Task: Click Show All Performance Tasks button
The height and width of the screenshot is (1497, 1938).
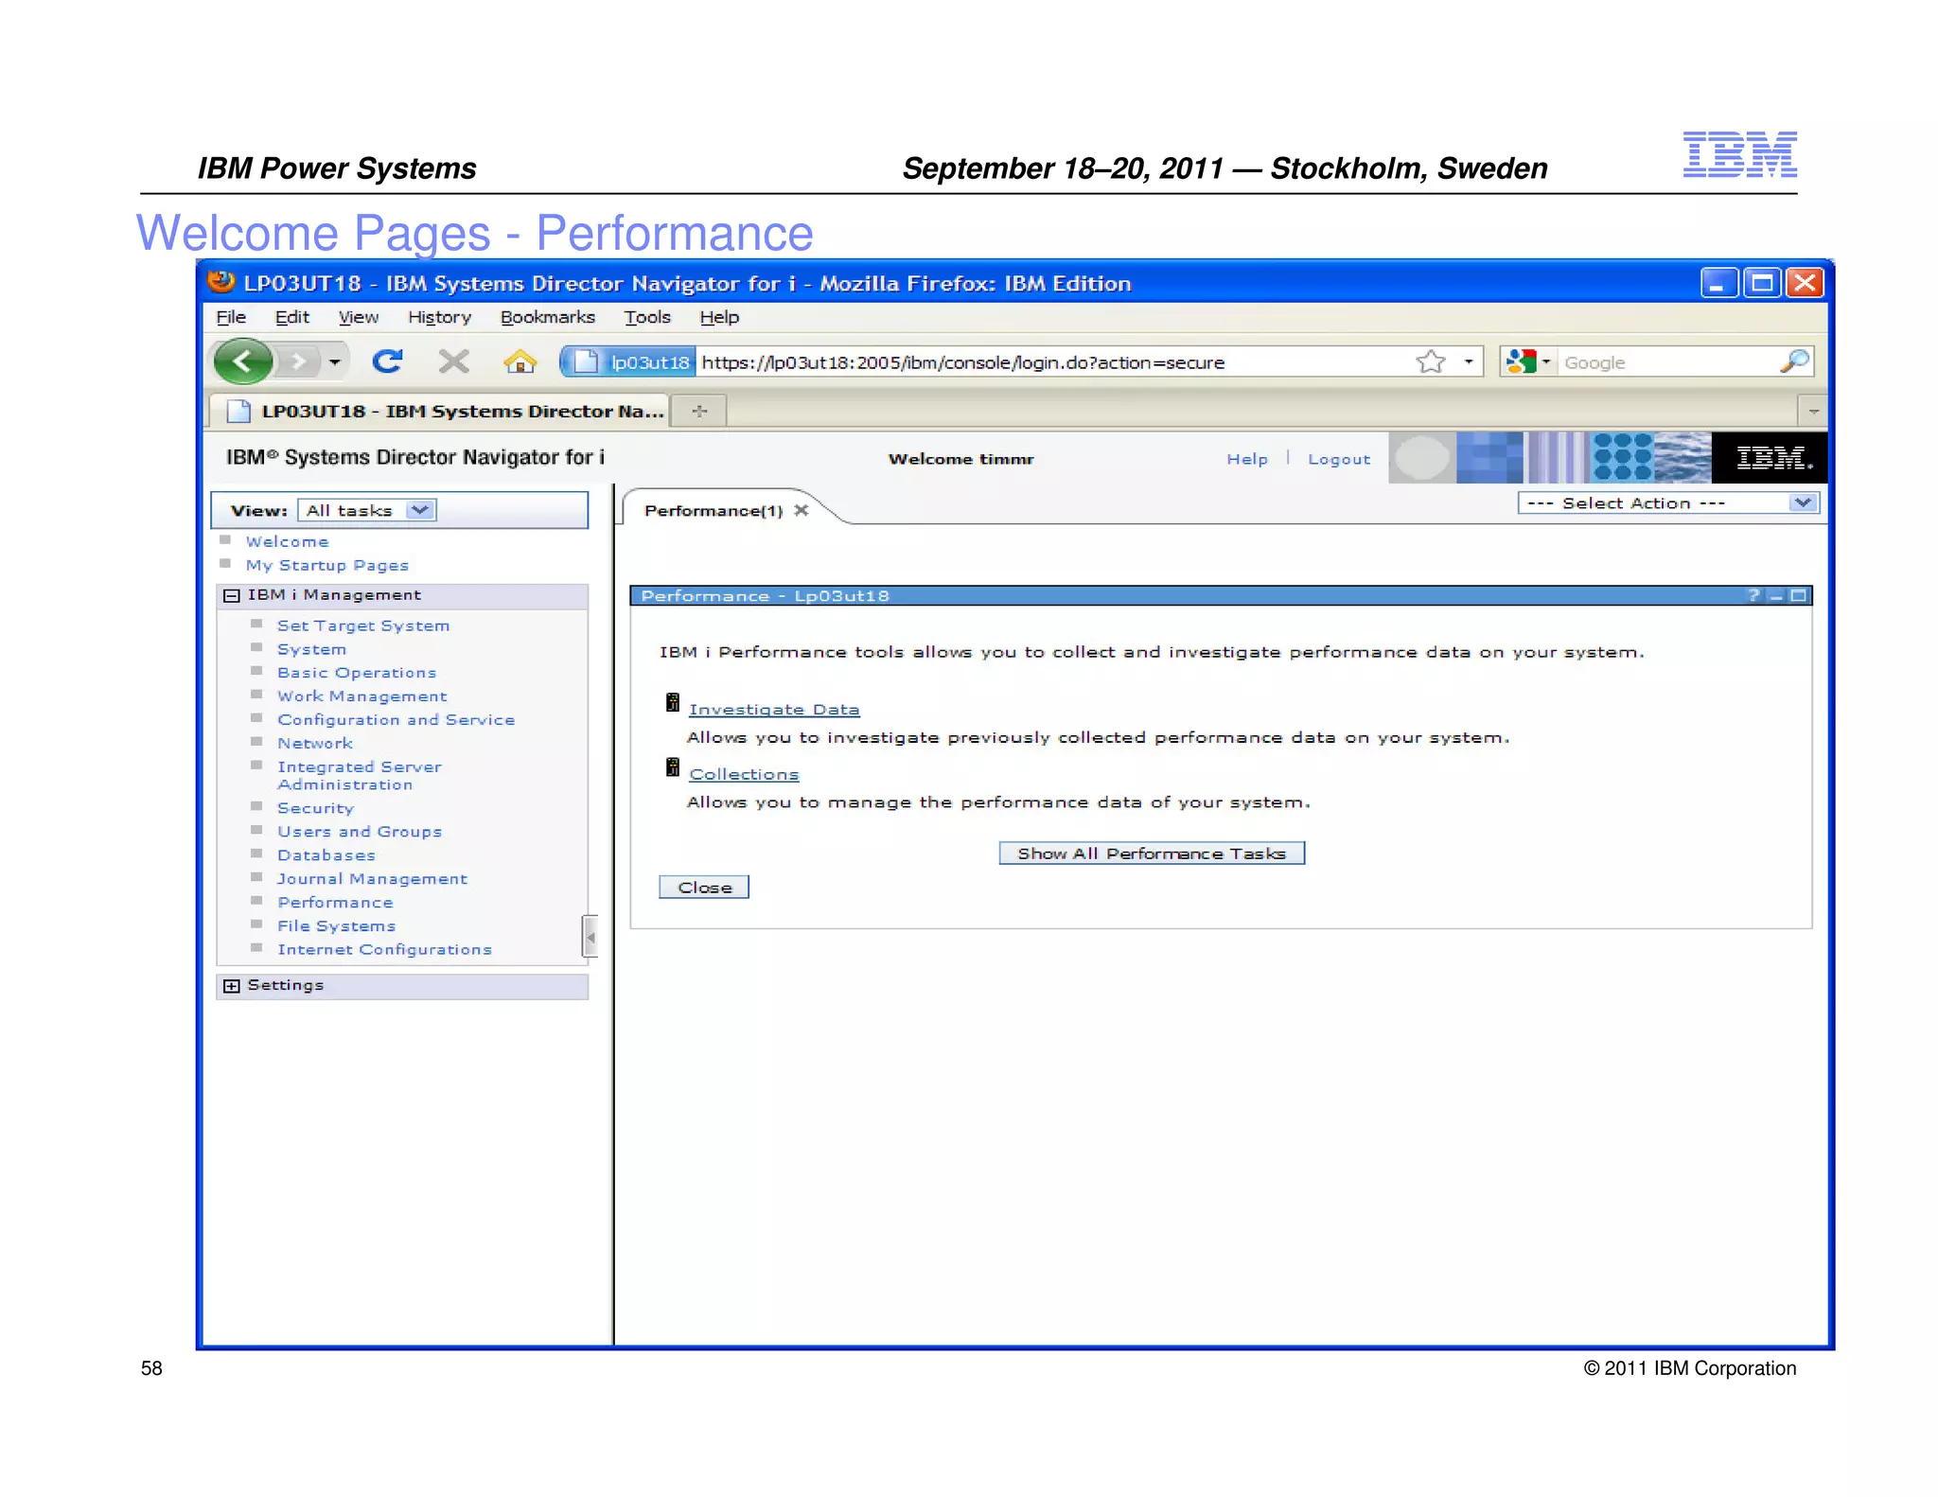Action: point(1152,854)
